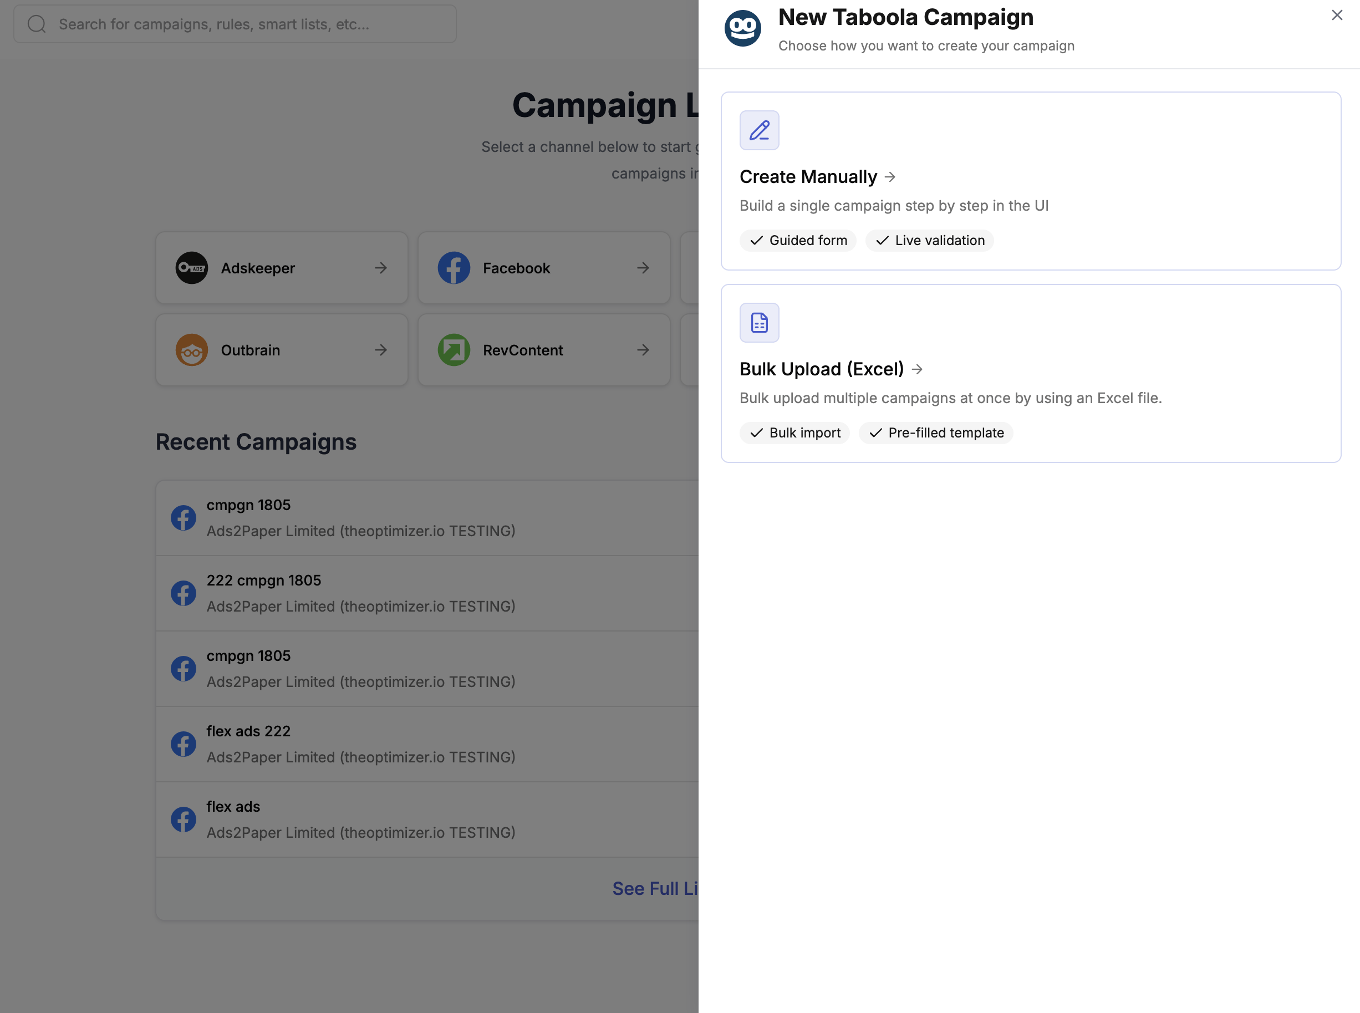Select the Facebook channel card
Viewport: 1360px width, 1013px height.
(x=544, y=268)
